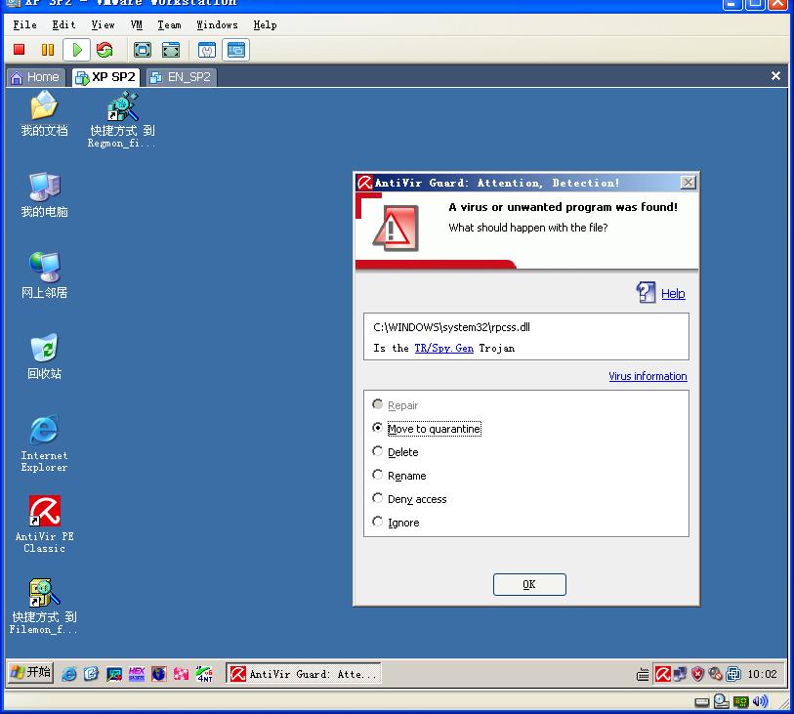Click the file path C:\WINDOWS\system32\rpcss.dll
This screenshot has height=714, width=794.
coord(451,327)
